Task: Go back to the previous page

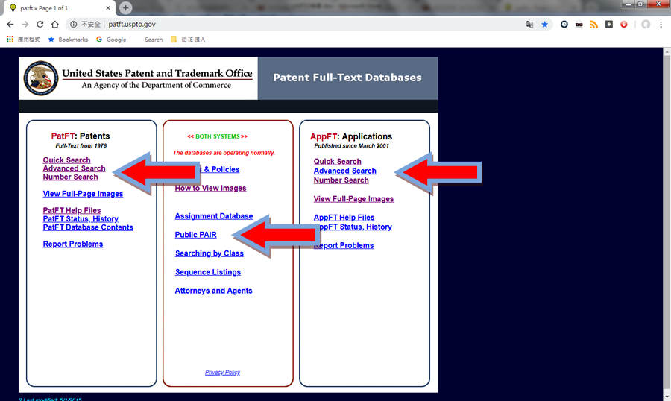Action: pyautogui.click(x=10, y=25)
